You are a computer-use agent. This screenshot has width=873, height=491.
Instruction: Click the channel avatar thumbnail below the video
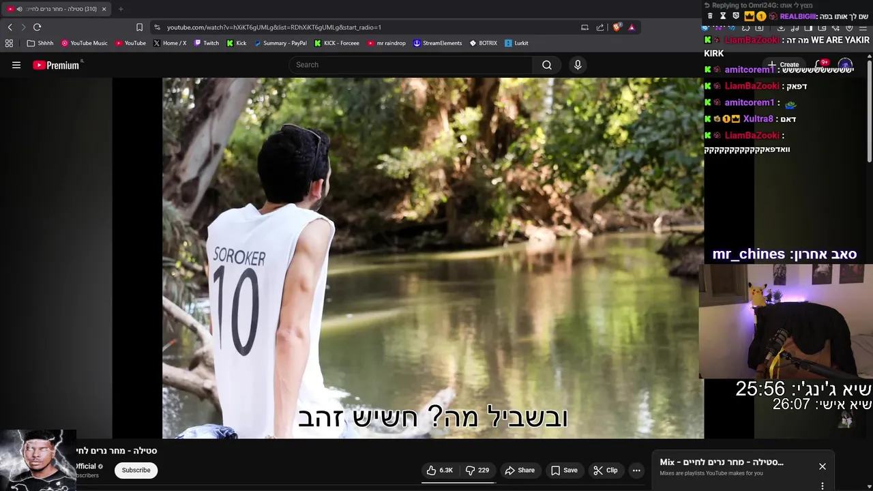(38, 460)
